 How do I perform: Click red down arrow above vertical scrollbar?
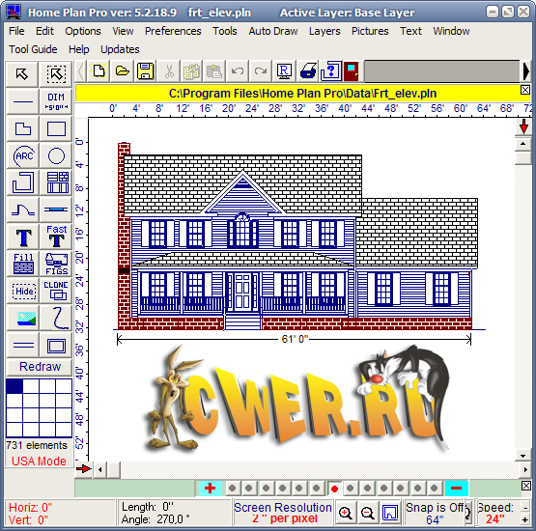[x=523, y=126]
